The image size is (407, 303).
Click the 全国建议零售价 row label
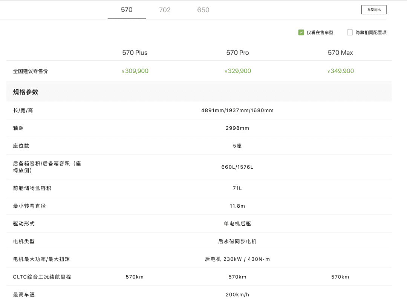pyautogui.click(x=31, y=71)
